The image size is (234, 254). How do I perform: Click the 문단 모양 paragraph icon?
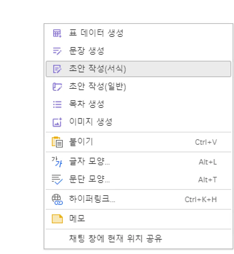coord(57,179)
